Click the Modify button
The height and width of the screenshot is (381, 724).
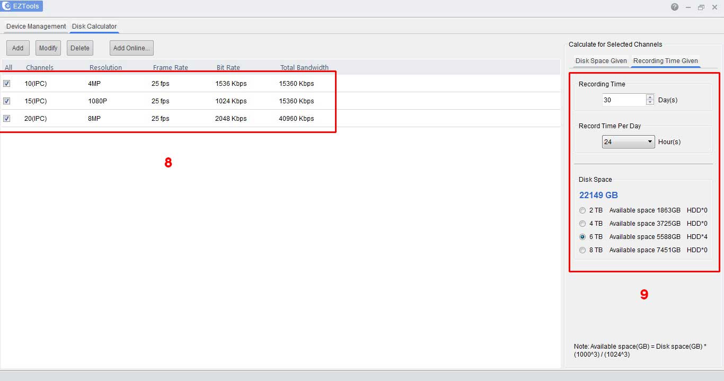(48, 48)
